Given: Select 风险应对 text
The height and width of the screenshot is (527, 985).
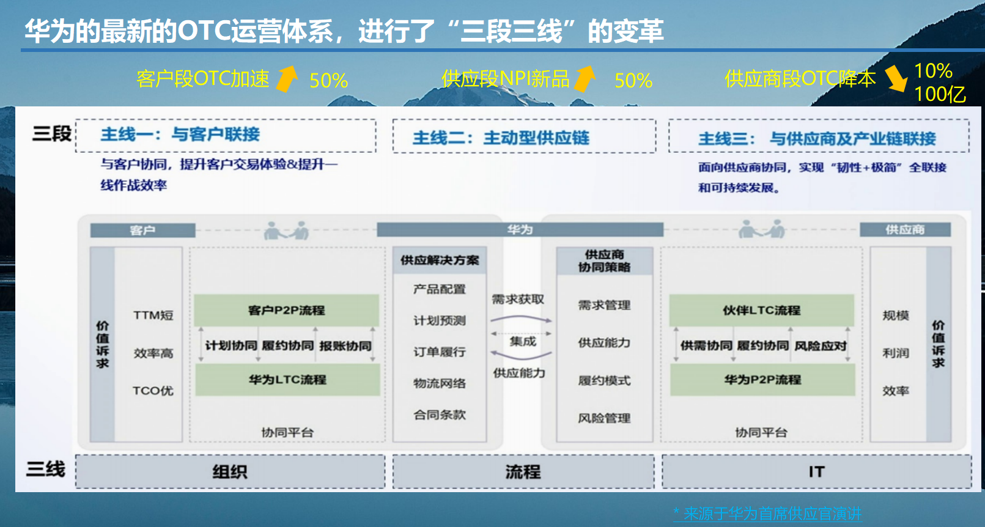Looking at the screenshot, I should pyautogui.click(x=821, y=346).
